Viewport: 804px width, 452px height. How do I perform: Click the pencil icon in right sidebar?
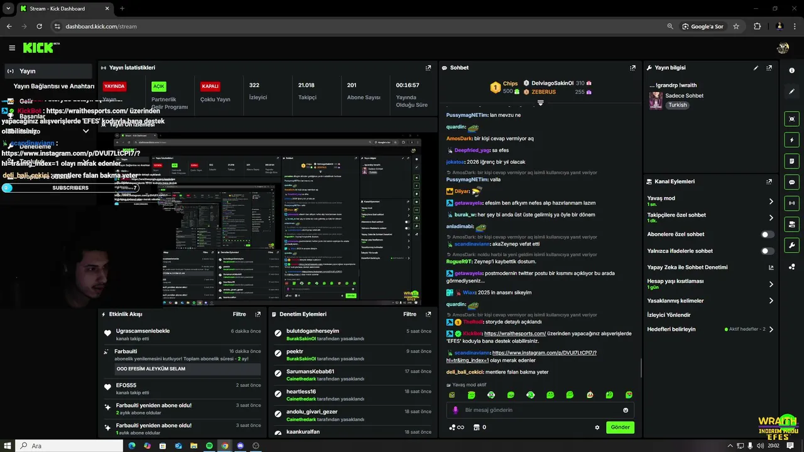[x=792, y=92]
